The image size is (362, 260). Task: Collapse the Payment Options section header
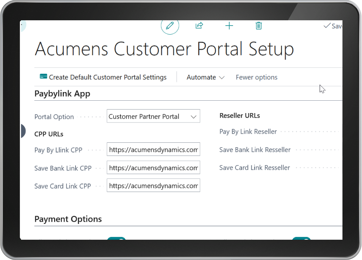tap(68, 219)
